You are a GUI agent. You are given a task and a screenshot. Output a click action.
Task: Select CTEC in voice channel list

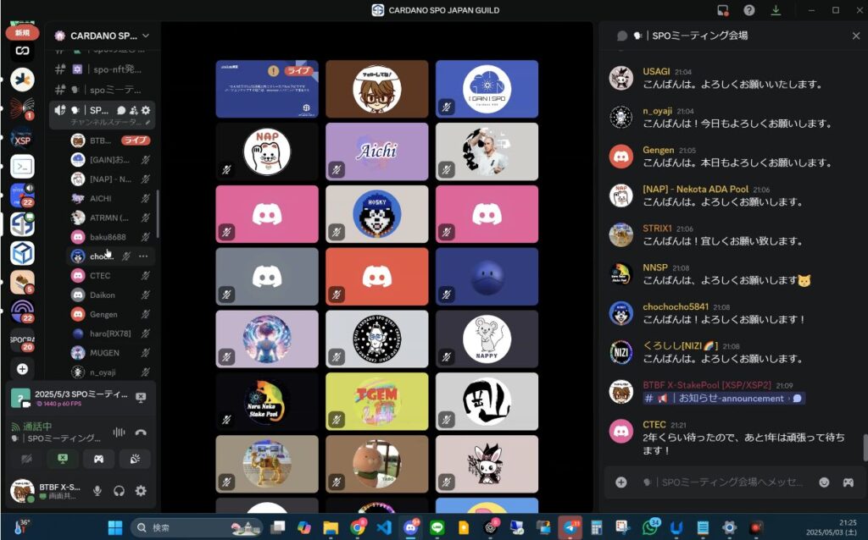click(110, 276)
